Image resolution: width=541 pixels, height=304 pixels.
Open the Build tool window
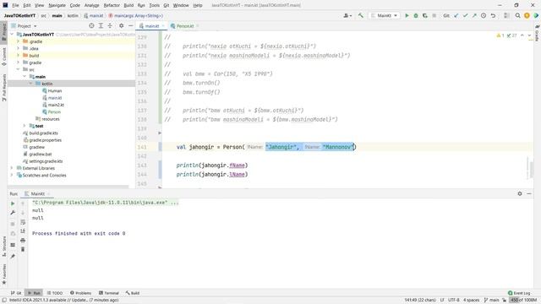[x=133, y=293]
